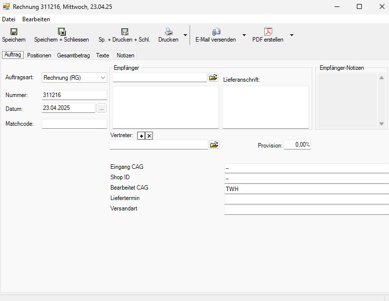Click the PDF erstellen icon
Image resolution: width=389 pixels, height=301 pixels.
[x=268, y=32]
